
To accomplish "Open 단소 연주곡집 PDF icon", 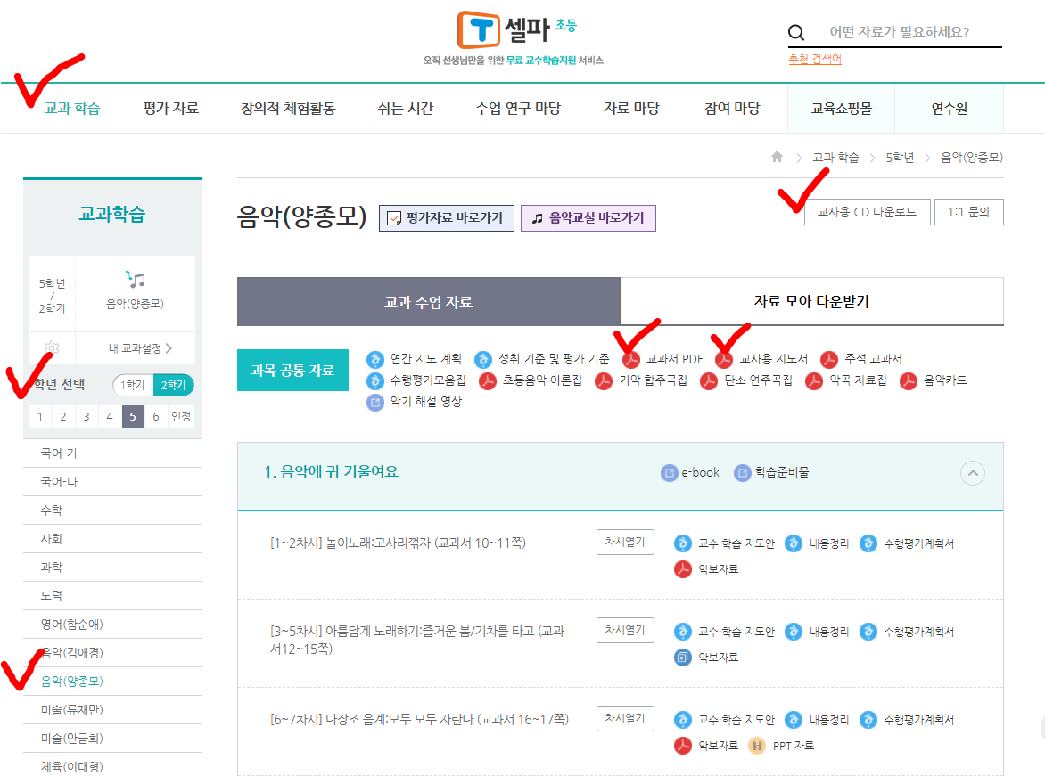I will click(x=709, y=381).
